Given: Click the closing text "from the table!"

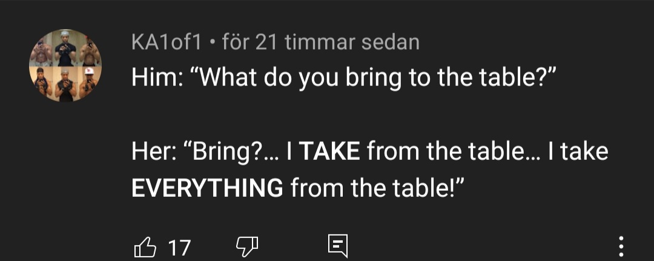Looking at the screenshot, I should (377, 188).
